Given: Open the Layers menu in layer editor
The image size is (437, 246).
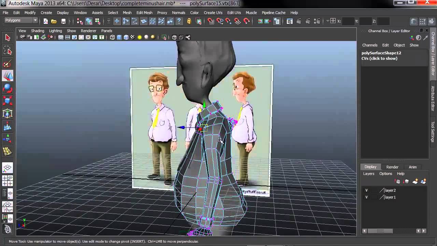Looking at the screenshot, I should pyautogui.click(x=369, y=174).
